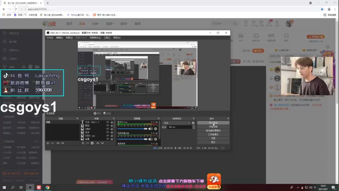Screen dimensions: 339x191
Task: Open the user avatar on the Douyu header
Action: tap(289, 23)
